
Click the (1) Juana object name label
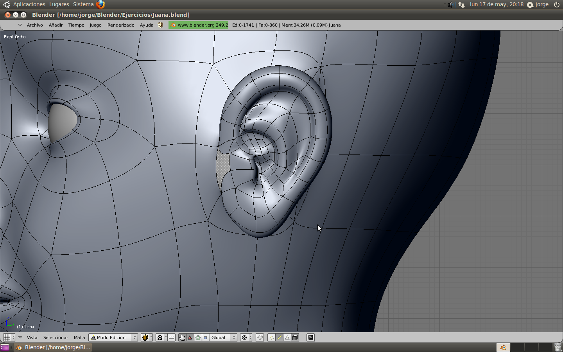[25, 327]
